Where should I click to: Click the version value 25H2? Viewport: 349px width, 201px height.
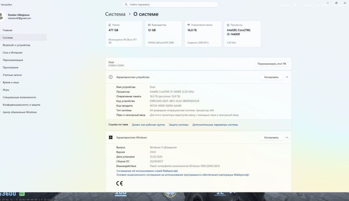[153, 152]
